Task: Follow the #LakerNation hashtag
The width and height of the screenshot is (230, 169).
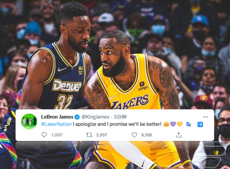Action: pos(56,124)
